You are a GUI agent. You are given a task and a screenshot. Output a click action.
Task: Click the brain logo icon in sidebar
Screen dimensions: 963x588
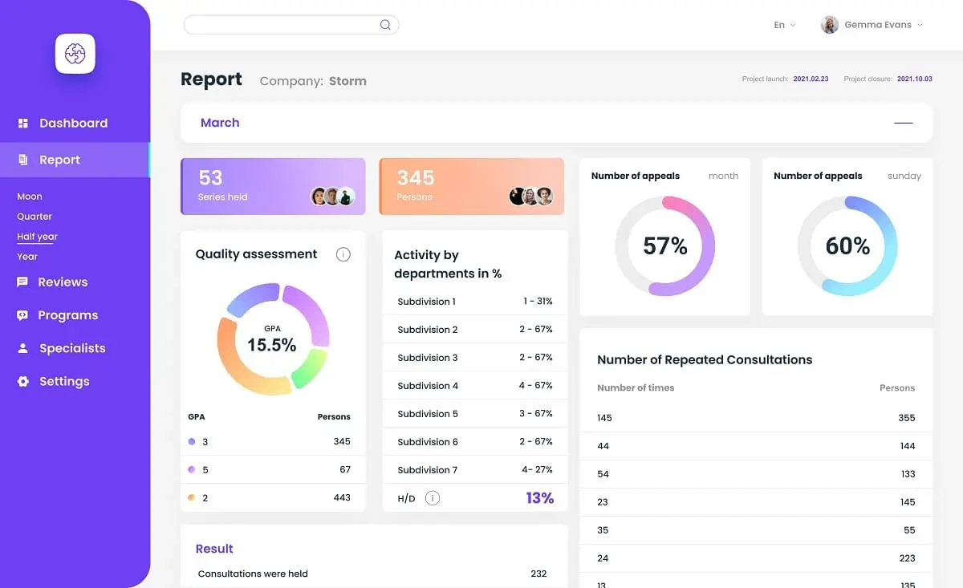75,54
